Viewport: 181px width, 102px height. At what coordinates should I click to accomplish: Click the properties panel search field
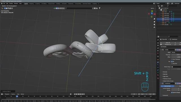coord(173,37)
